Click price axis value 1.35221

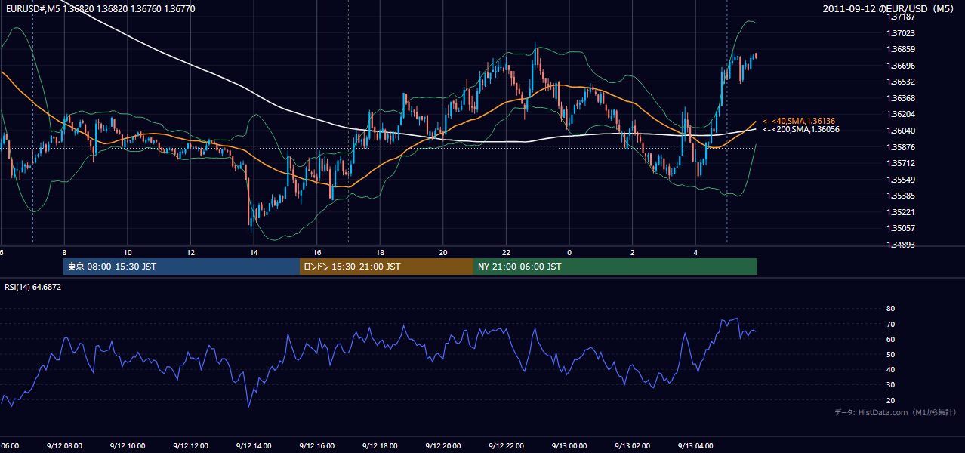pyautogui.click(x=902, y=213)
